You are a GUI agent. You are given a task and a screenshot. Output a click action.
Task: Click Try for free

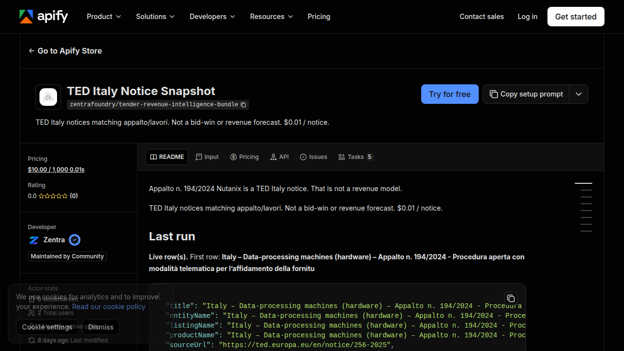point(450,94)
